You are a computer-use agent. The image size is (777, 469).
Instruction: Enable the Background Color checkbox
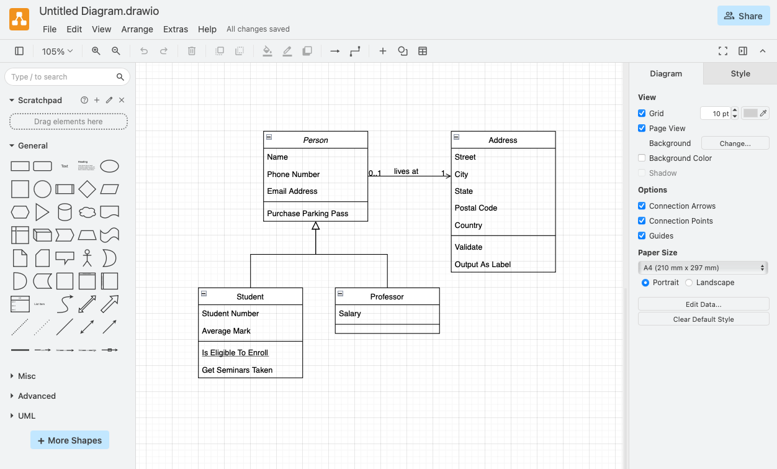(642, 158)
